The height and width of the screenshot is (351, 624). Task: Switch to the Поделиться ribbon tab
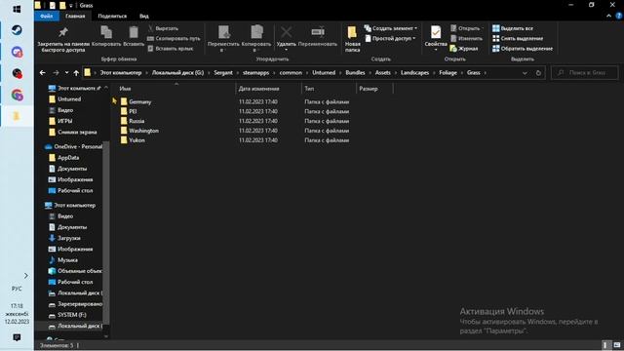point(112,16)
